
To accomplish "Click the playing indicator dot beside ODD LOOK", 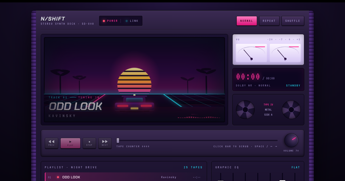I will click(x=58, y=177).
